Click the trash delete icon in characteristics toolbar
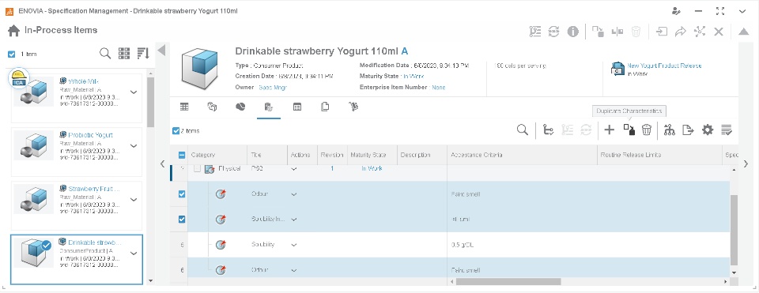This screenshot has width=759, height=293. pyautogui.click(x=647, y=130)
